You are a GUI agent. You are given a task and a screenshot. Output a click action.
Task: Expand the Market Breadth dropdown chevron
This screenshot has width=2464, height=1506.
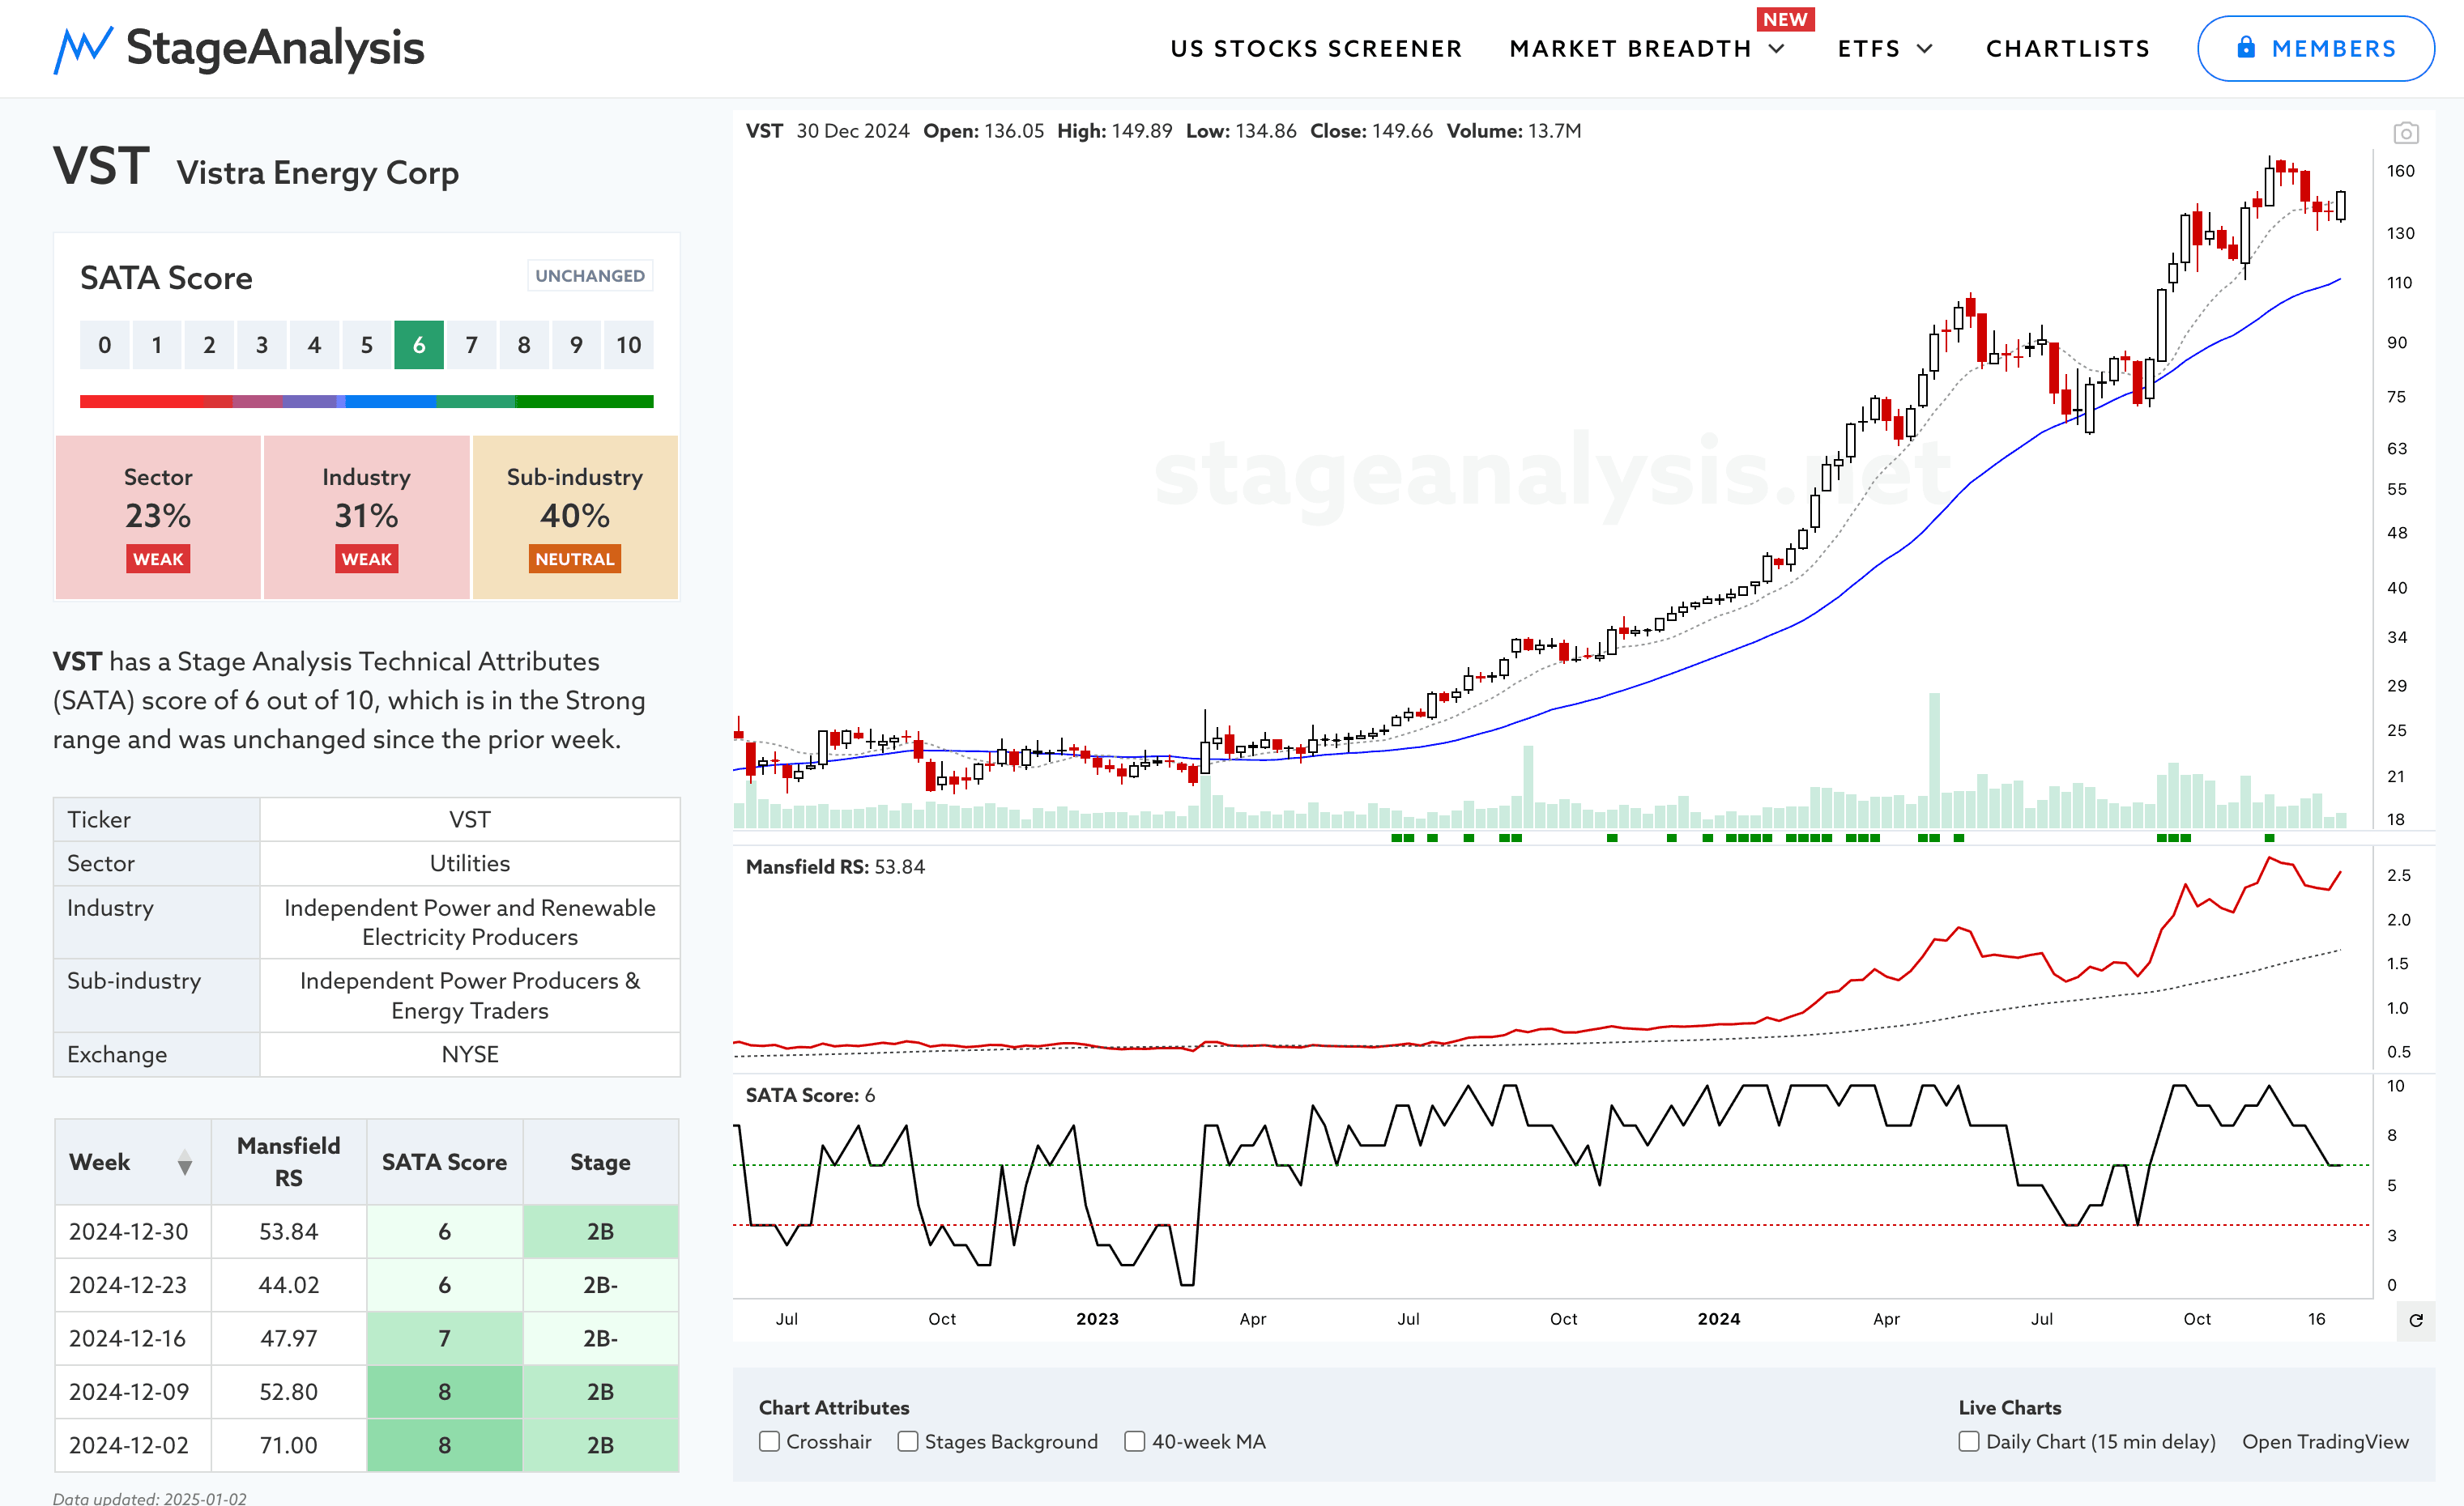[x=1777, y=48]
